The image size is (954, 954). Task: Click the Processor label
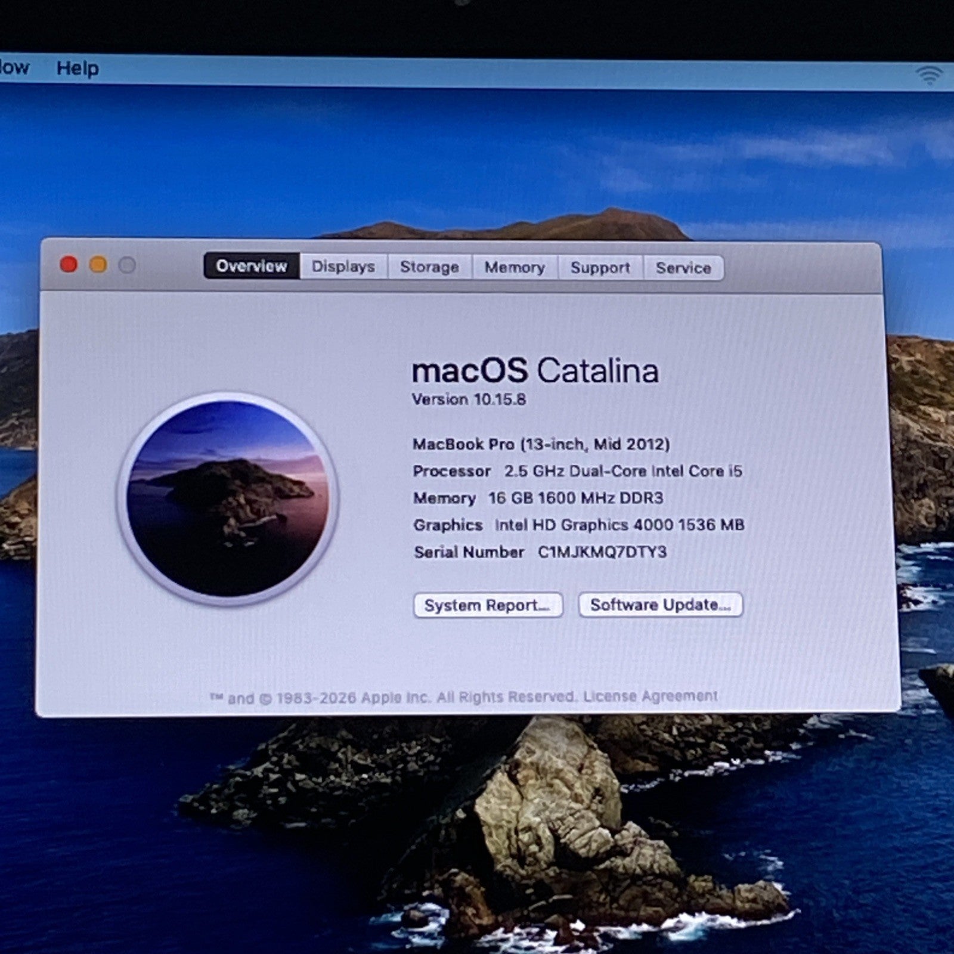(452, 471)
